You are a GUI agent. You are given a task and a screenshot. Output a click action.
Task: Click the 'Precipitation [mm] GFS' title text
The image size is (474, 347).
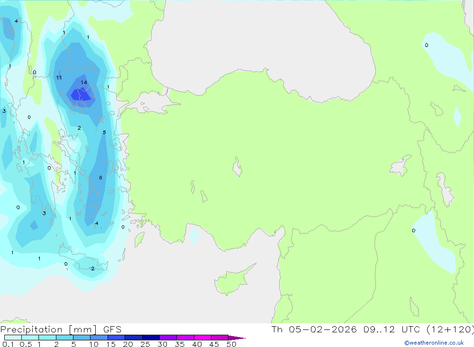61,329
